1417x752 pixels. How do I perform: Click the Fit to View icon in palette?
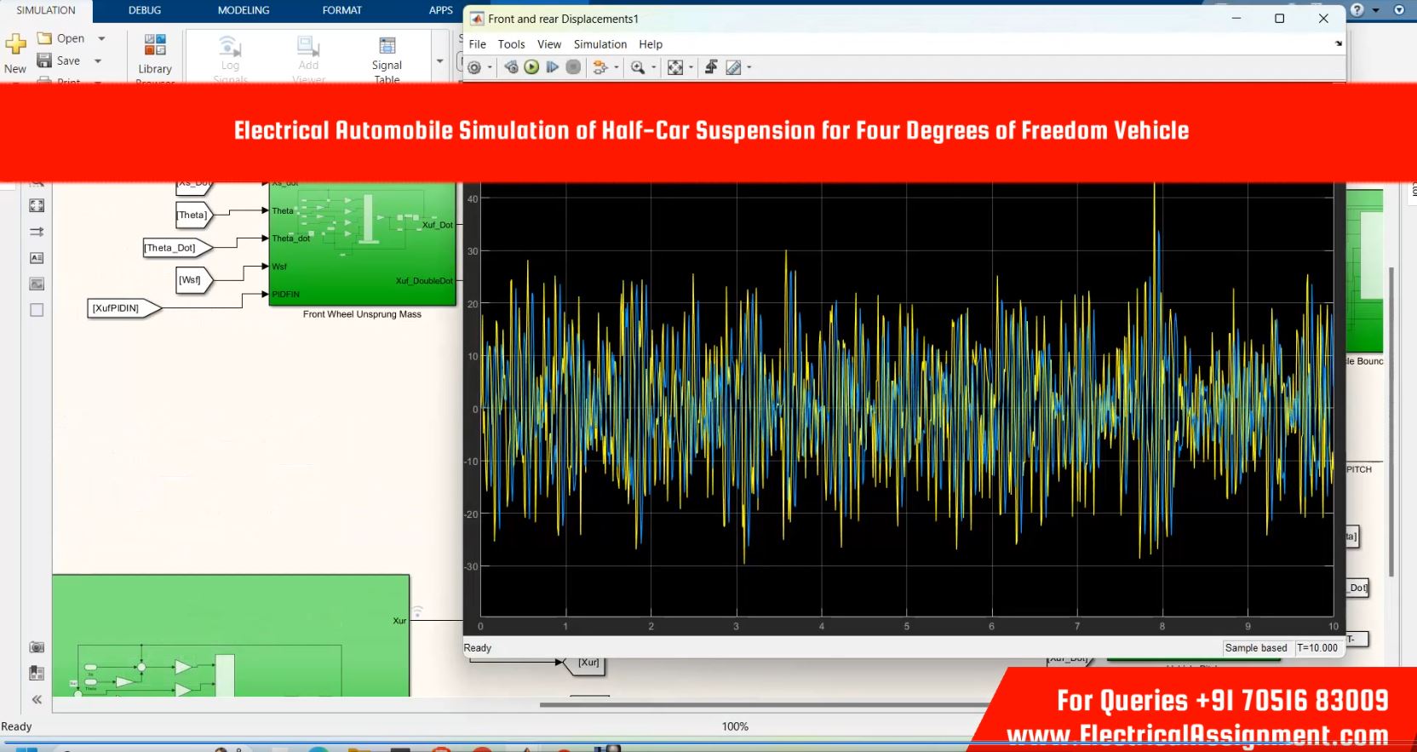pos(37,205)
